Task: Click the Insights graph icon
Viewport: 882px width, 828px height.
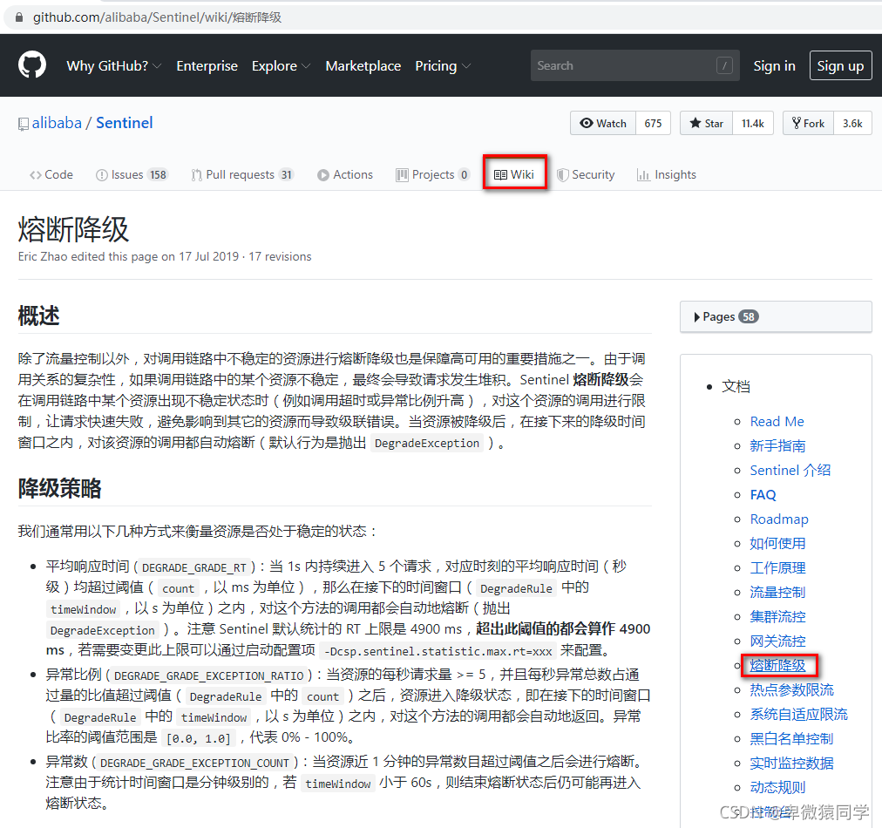Action: pos(643,175)
